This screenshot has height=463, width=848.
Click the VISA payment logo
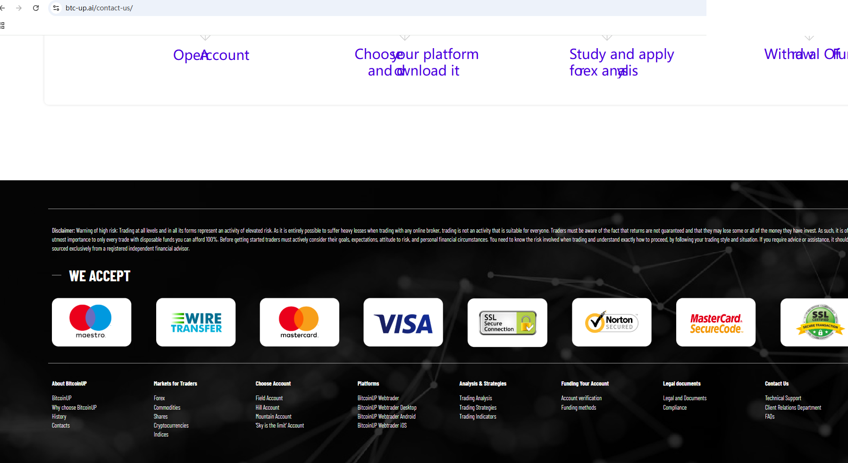(403, 322)
